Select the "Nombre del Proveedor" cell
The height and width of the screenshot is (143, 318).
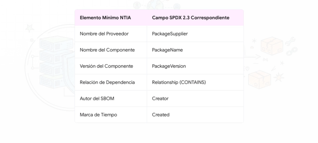point(104,34)
